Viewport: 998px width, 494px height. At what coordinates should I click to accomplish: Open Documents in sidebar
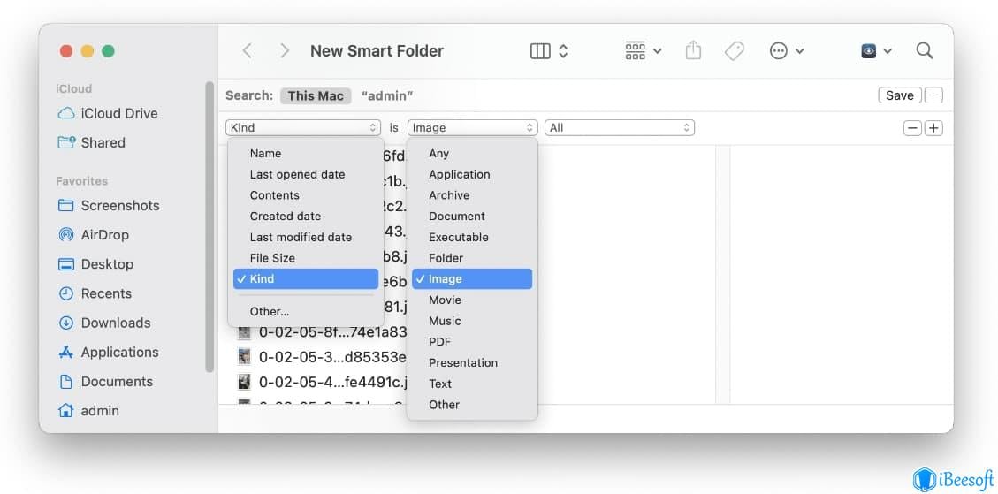pyautogui.click(x=106, y=381)
